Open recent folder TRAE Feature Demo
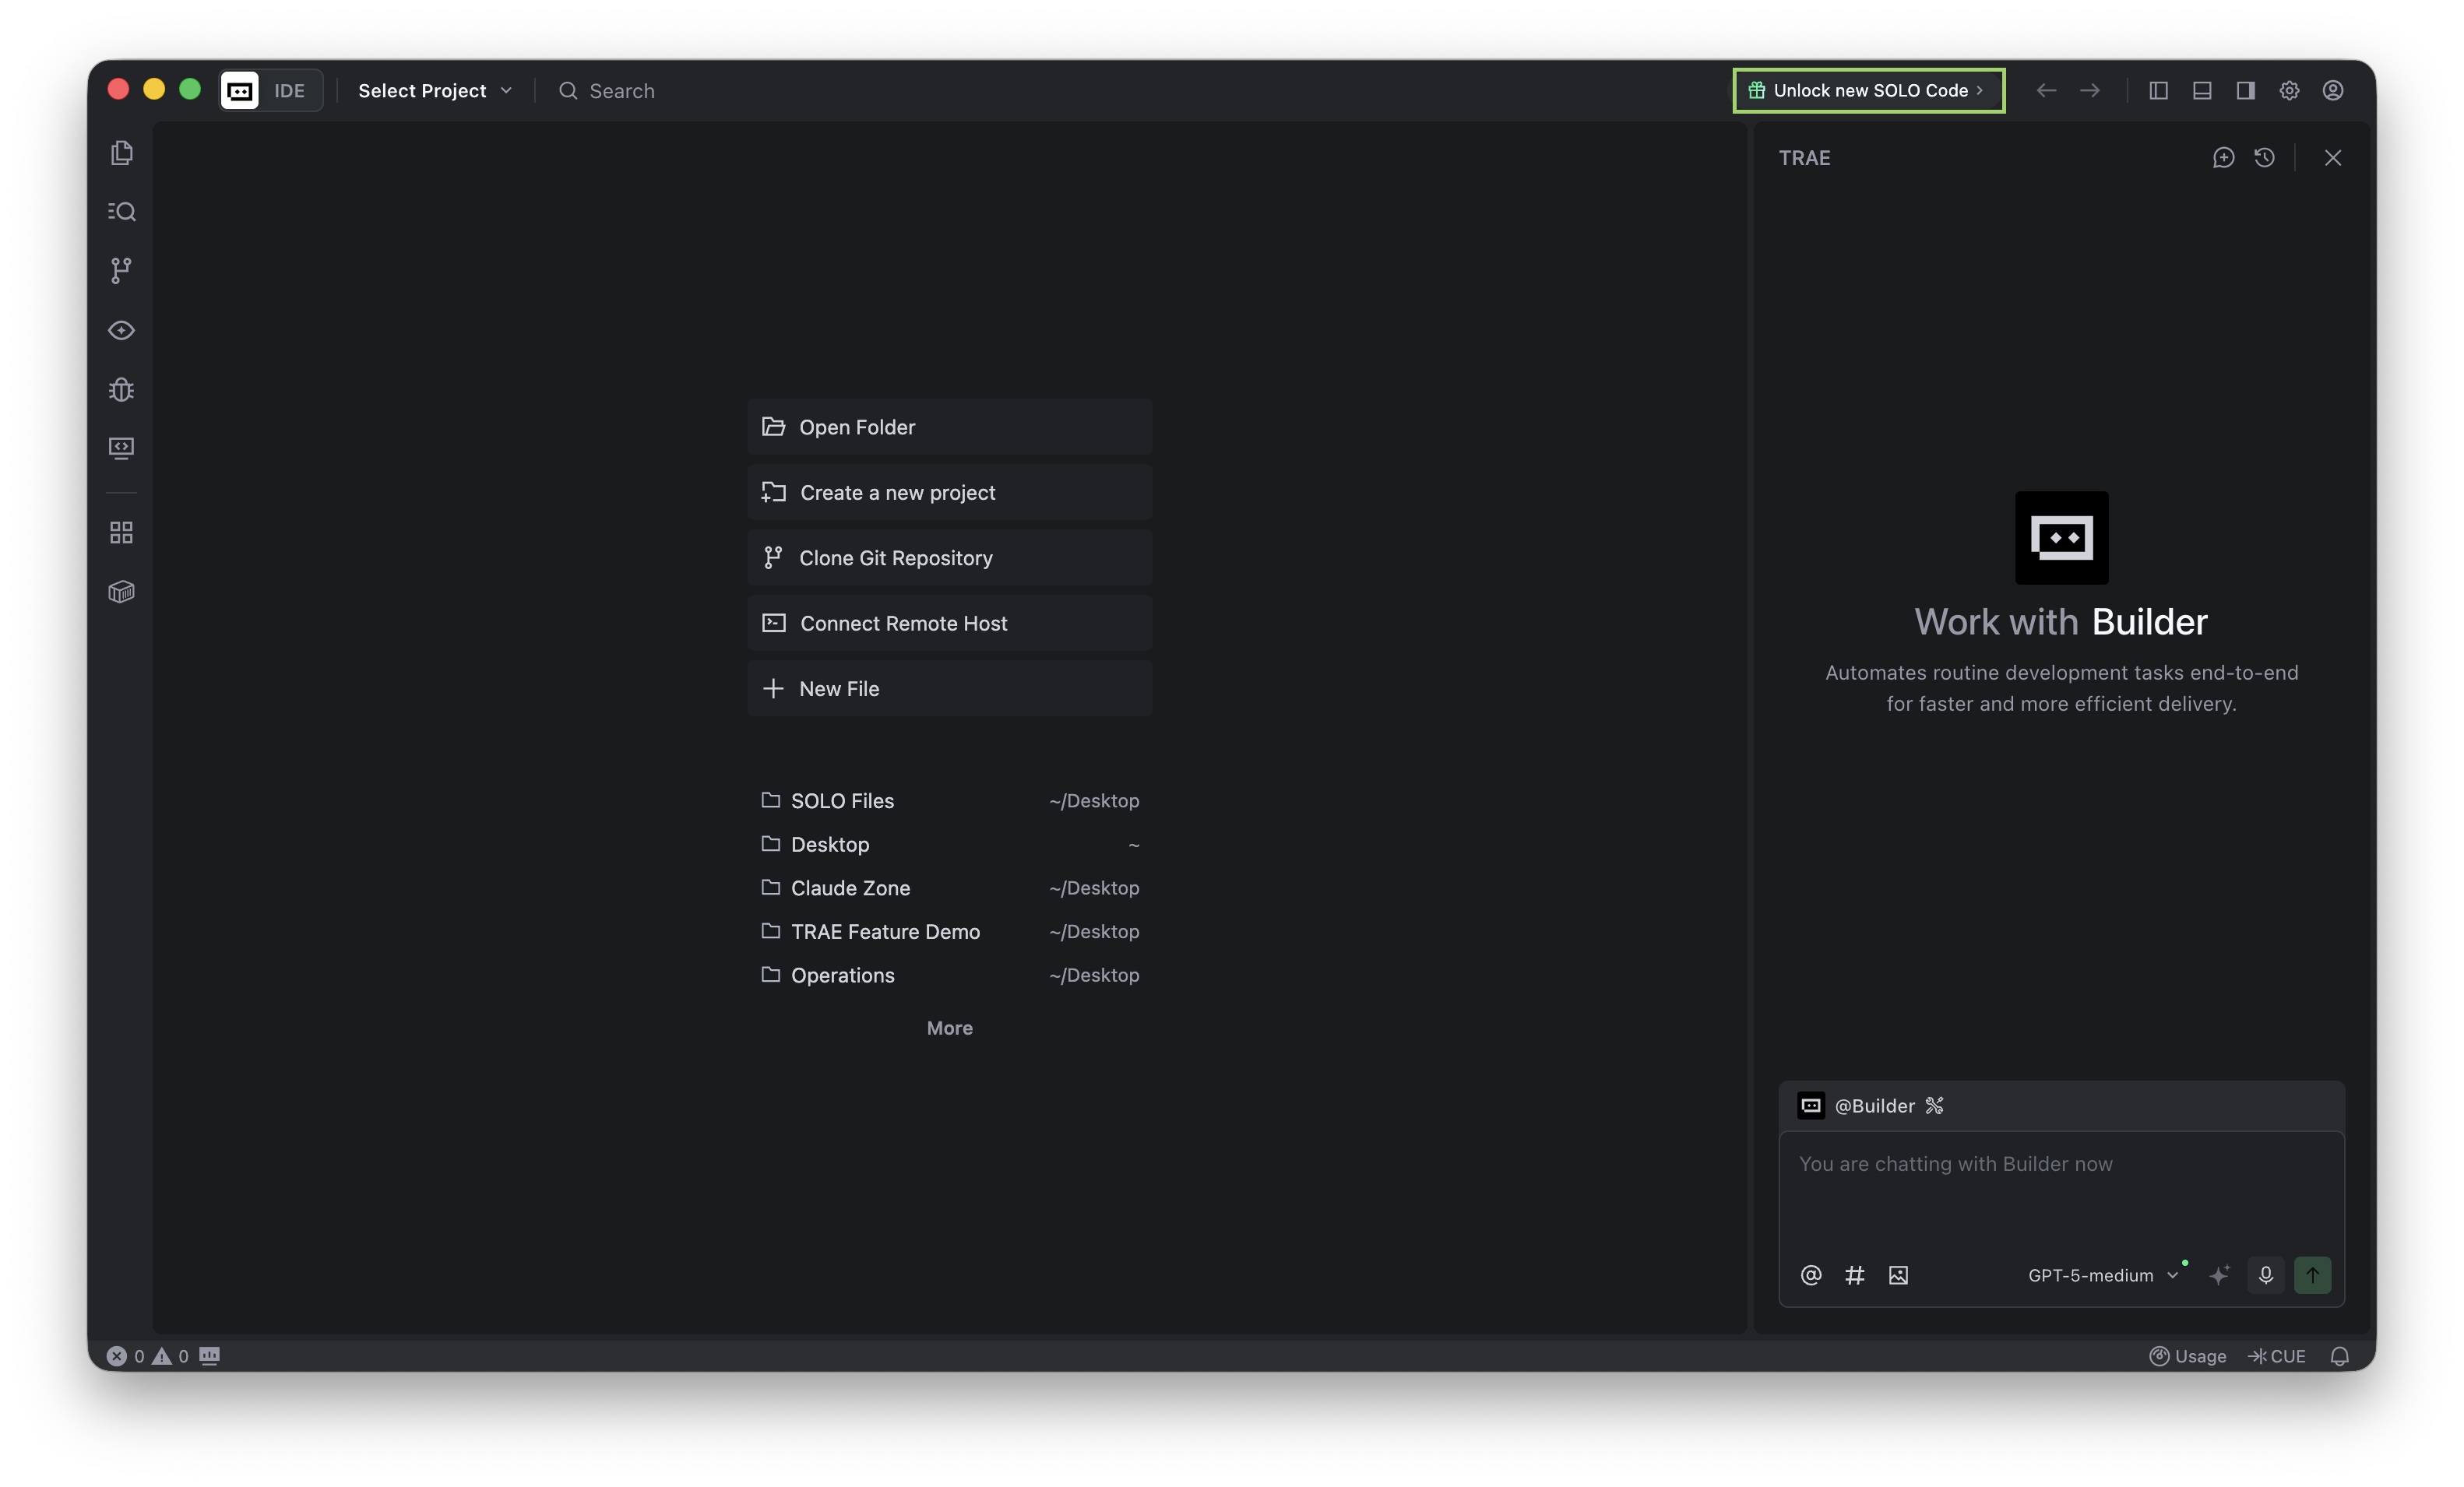This screenshot has width=2464, height=1487. coord(950,932)
